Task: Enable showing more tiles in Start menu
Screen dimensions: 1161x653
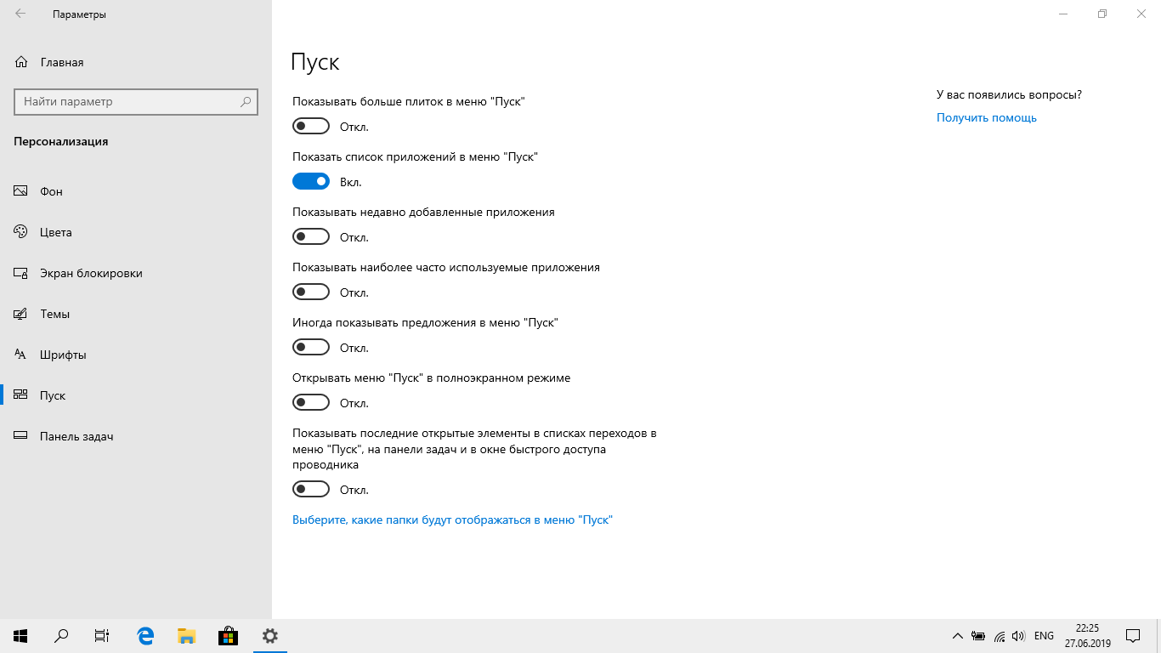Action: click(x=311, y=127)
